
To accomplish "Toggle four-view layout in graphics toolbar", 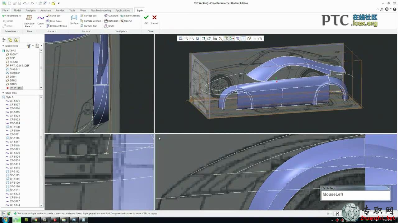I will 243,38.
